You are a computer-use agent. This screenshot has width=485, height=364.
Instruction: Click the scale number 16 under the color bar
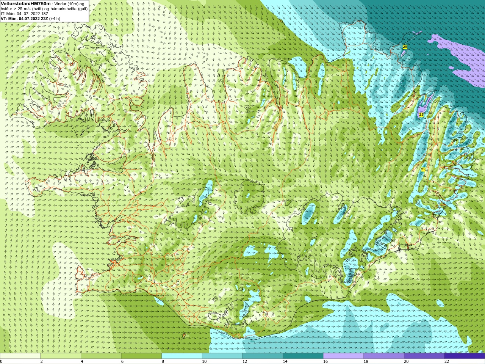tap(325, 361)
